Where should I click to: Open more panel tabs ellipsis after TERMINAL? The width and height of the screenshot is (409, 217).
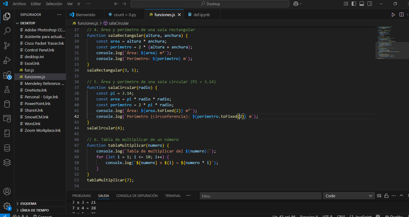pyautogui.click(x=188, y=196)
